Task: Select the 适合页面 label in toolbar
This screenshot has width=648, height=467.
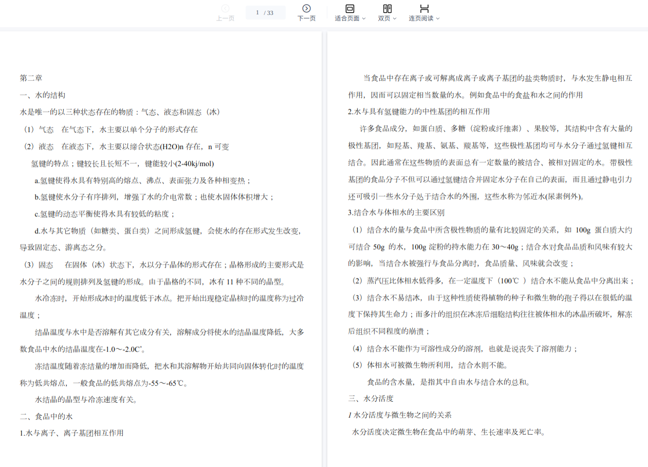Action: (347, 18)
